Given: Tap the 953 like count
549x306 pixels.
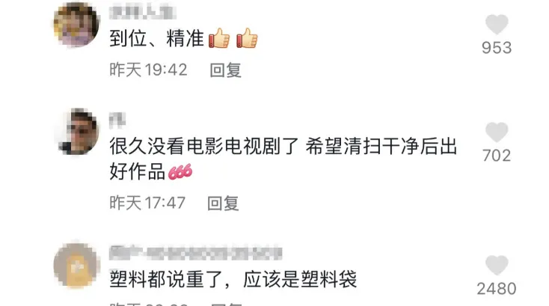Looking at the screenshot, I should pyautogui.click(x=497, y=48).
